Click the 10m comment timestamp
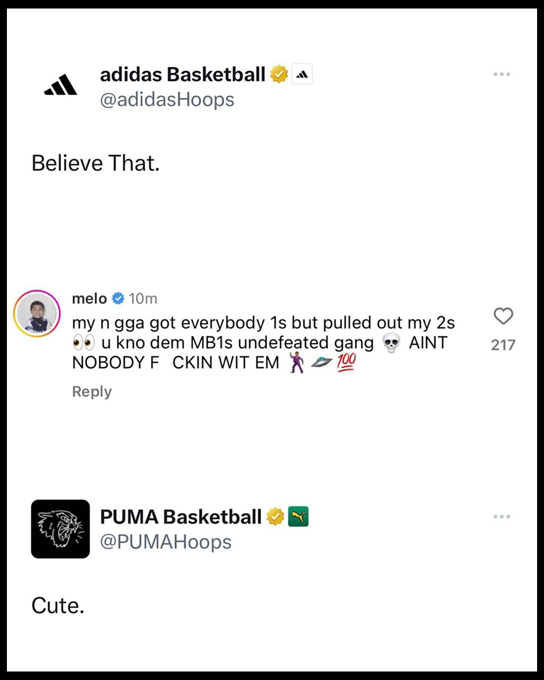544x680 pixels. [x=143, y=299]
